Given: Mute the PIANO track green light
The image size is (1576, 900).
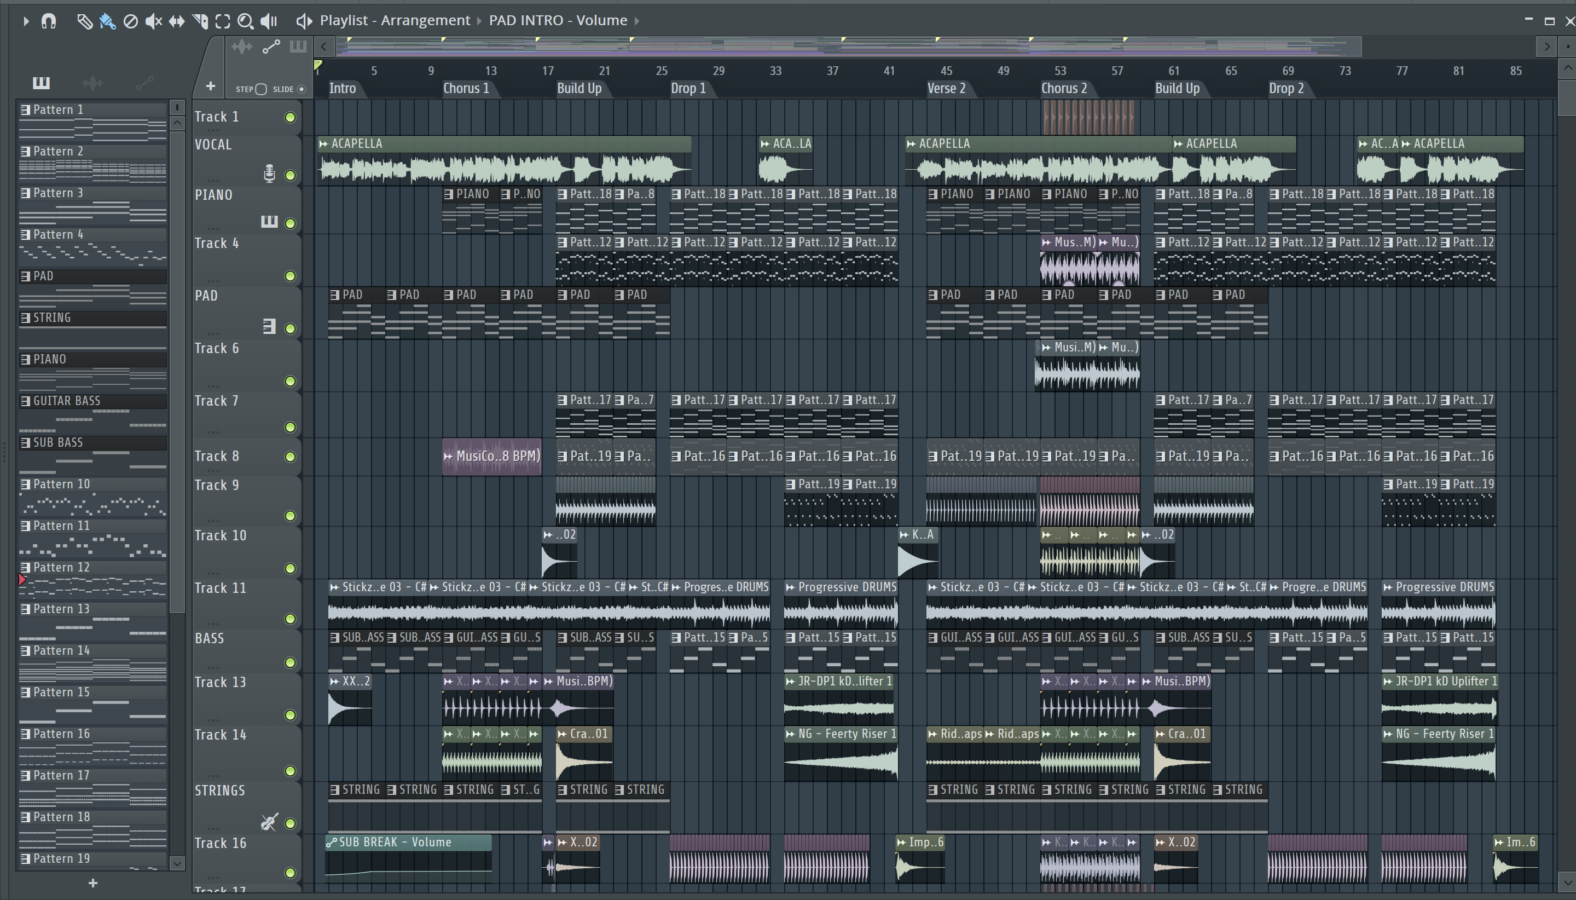Looking at the screenshot, I should [x=289, y=223].
